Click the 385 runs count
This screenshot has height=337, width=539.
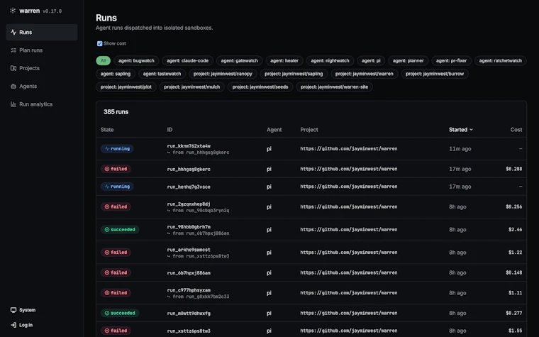coord(116,112)
